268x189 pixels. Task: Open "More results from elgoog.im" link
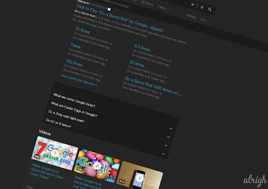[x=79, y=80]
